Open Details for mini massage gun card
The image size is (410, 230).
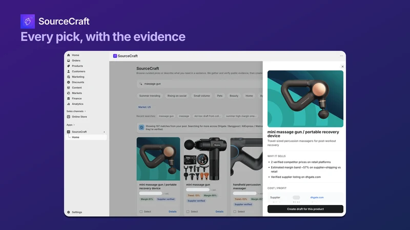click(x=219, y=212)
